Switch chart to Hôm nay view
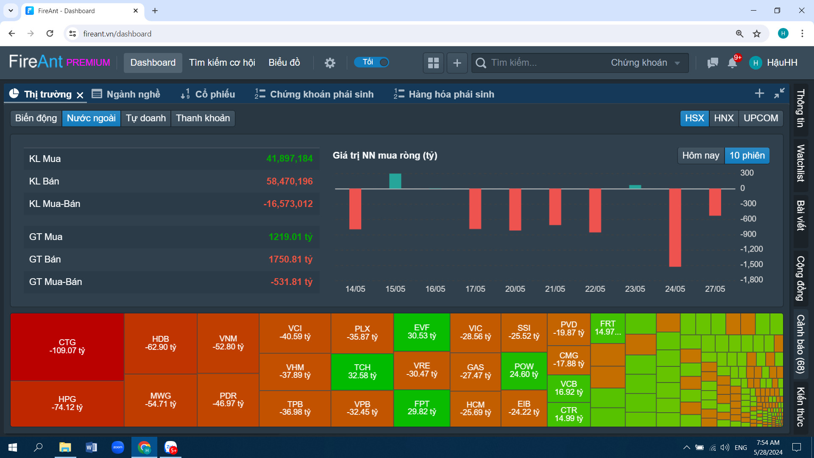The width and height of the screenshot is (814, 458). point(700,156)
